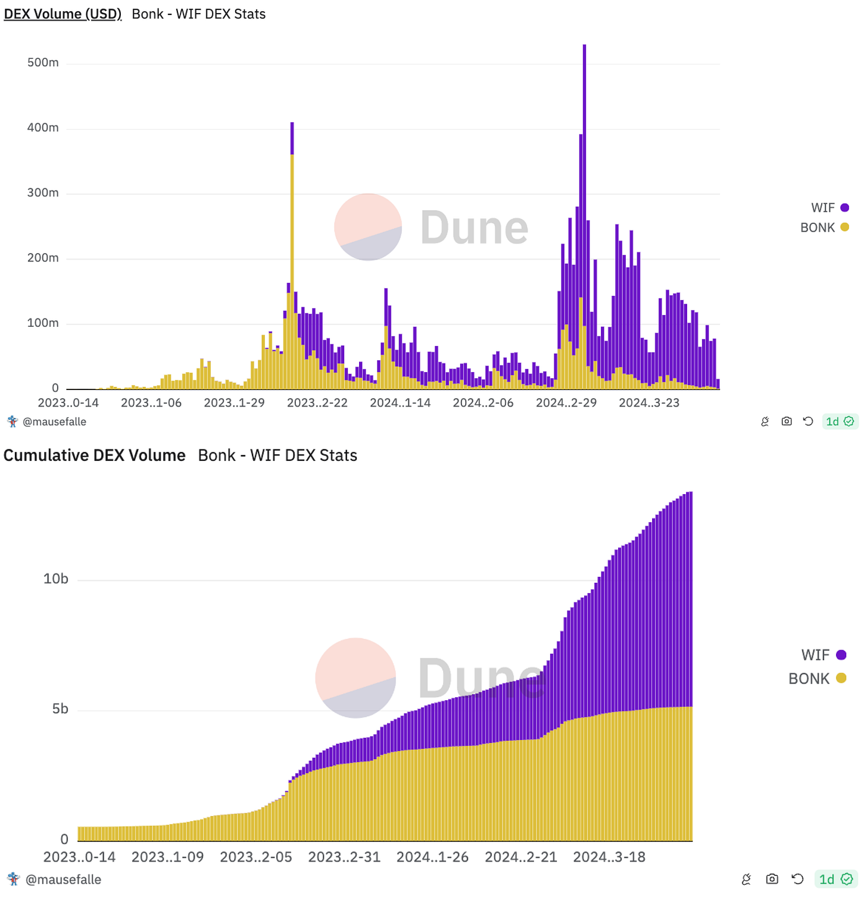
Task: Click the 2023..2-31 x-axis date label
Action: [x=344, y=857]
